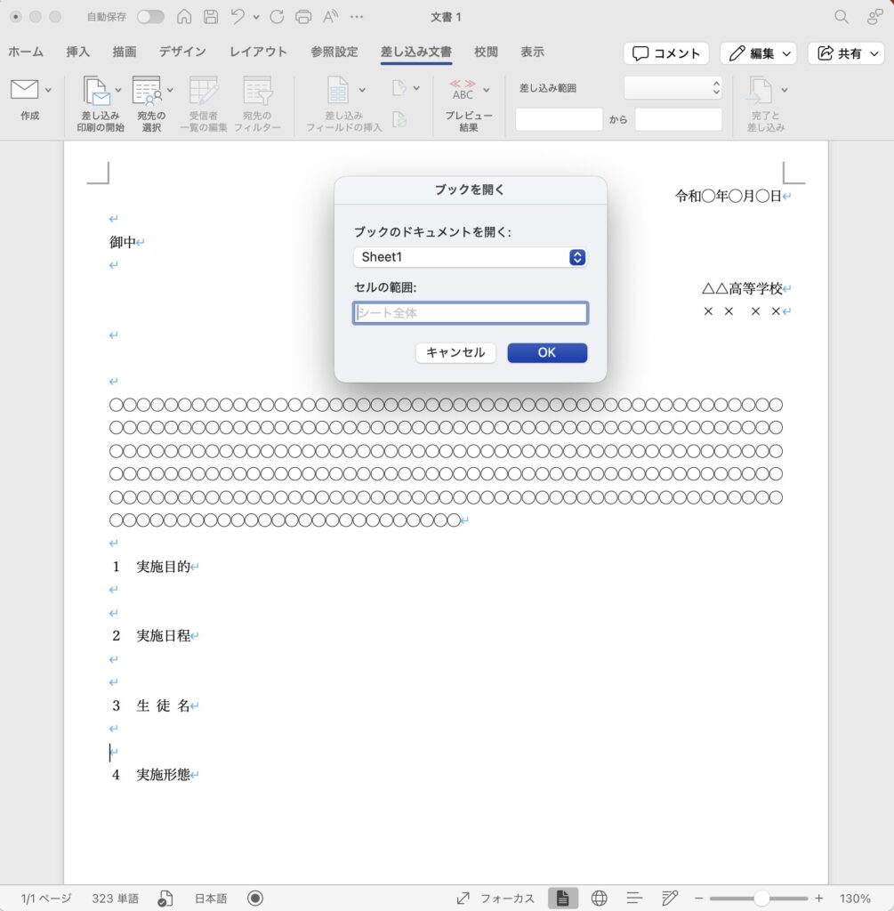Click the print icon in title bar
Image resolution: width=894 pixels, height=911 pixels.
(303, 17)
